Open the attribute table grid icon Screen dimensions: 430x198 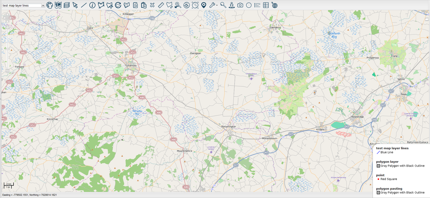266,5
